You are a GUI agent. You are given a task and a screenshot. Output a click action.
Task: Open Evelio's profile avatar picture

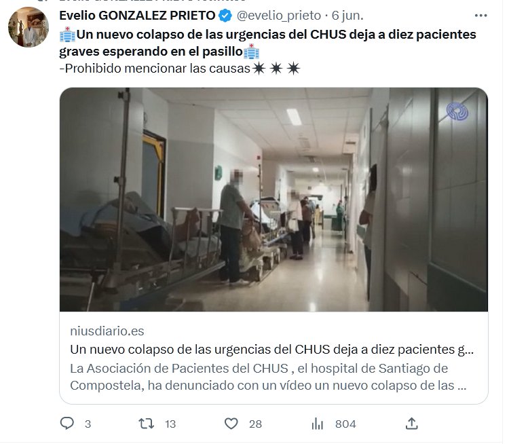[29, 27]
